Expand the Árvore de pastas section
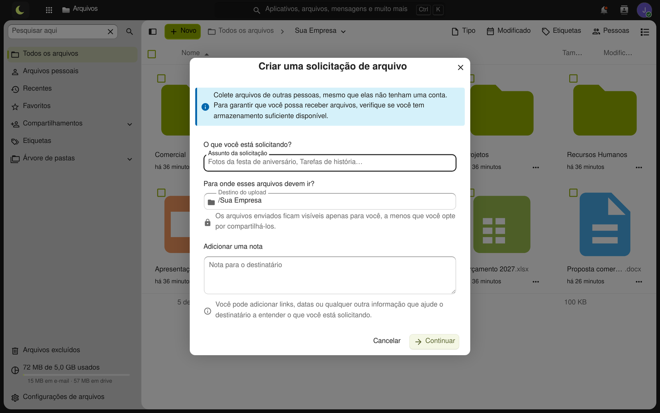 (x=130, y=159)
